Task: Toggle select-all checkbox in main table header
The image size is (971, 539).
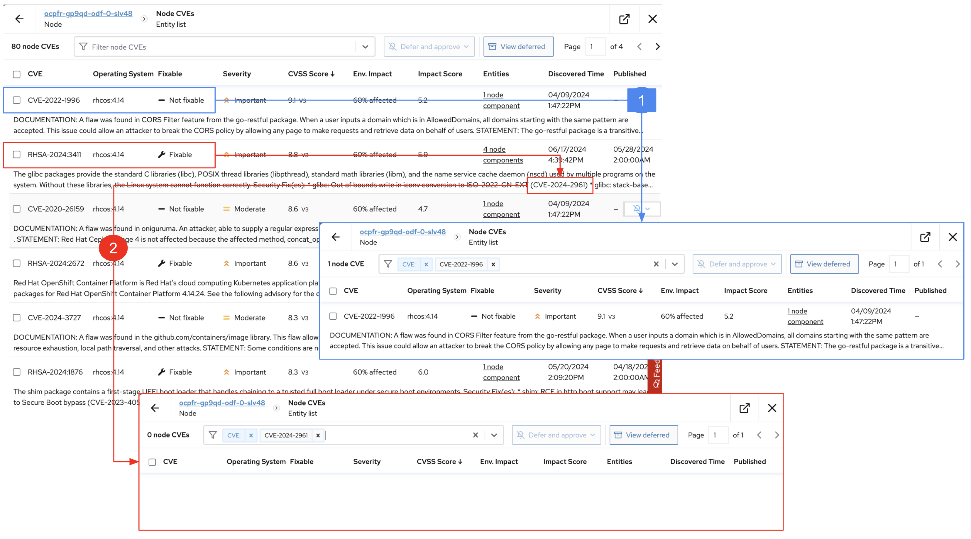Action: click(17, 74)
